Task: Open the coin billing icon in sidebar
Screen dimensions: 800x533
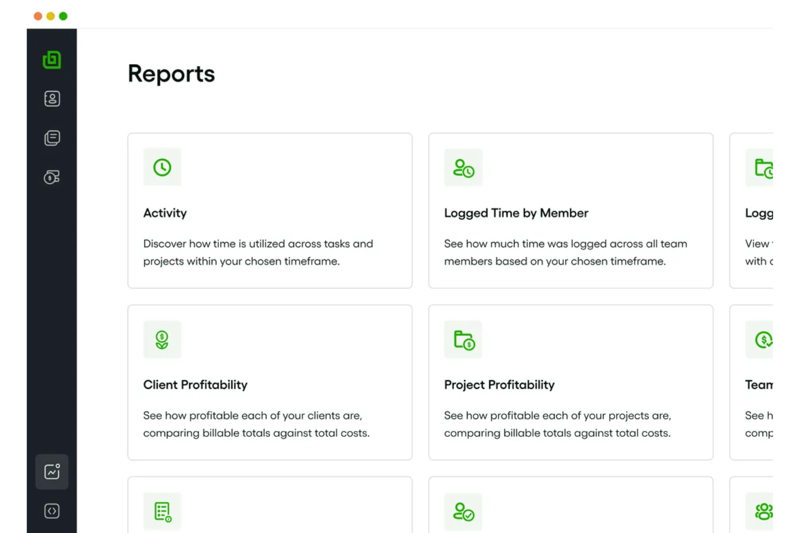Action: [52, 177]
